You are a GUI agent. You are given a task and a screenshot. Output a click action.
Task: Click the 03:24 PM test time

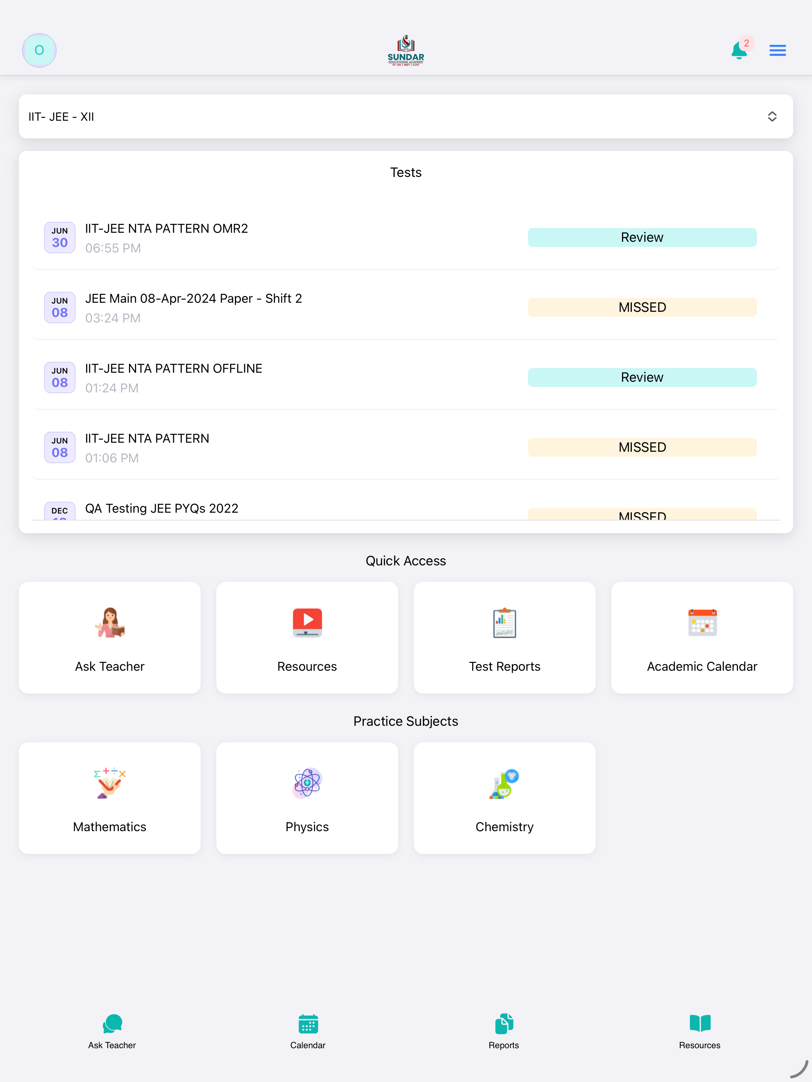coord(113,318)
